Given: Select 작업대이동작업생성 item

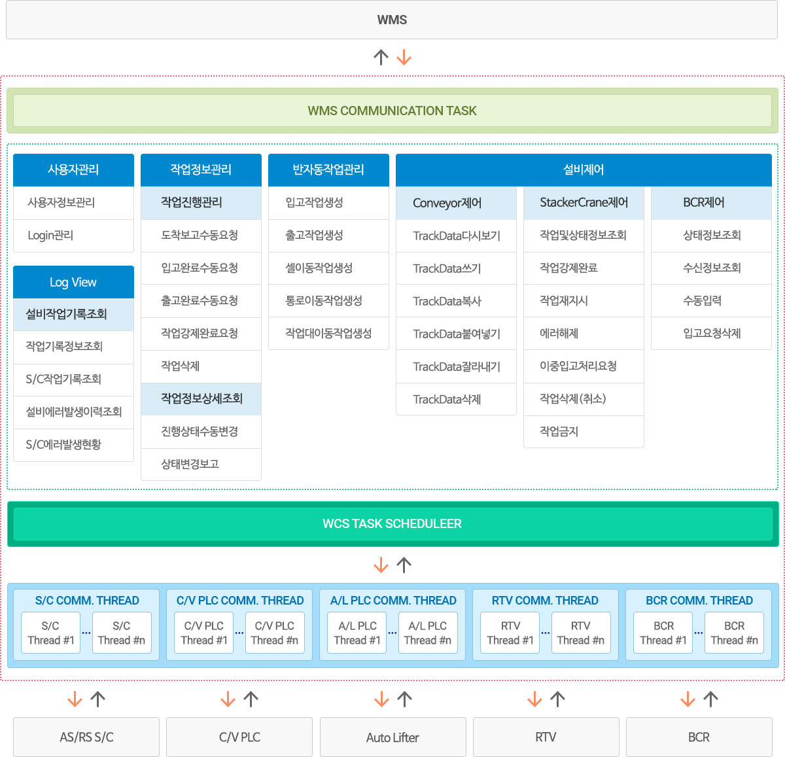Looking at the screenshot, I should click(328, 334).
